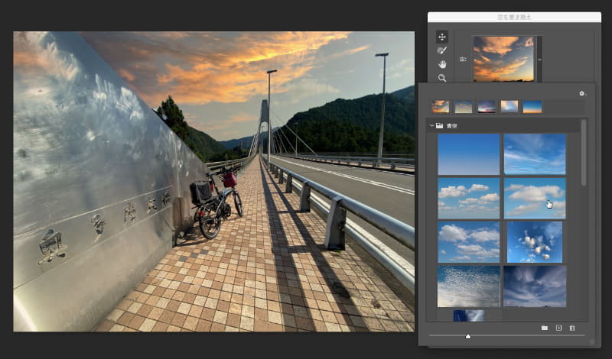The image size is (612, 359).
Task: Choose the dark blue streaked sky preset
Action: tap(535, 286)
